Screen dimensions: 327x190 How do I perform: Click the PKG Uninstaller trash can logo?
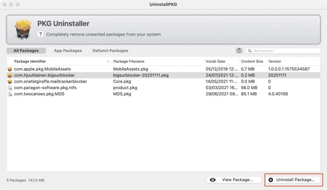coord(23,29)
